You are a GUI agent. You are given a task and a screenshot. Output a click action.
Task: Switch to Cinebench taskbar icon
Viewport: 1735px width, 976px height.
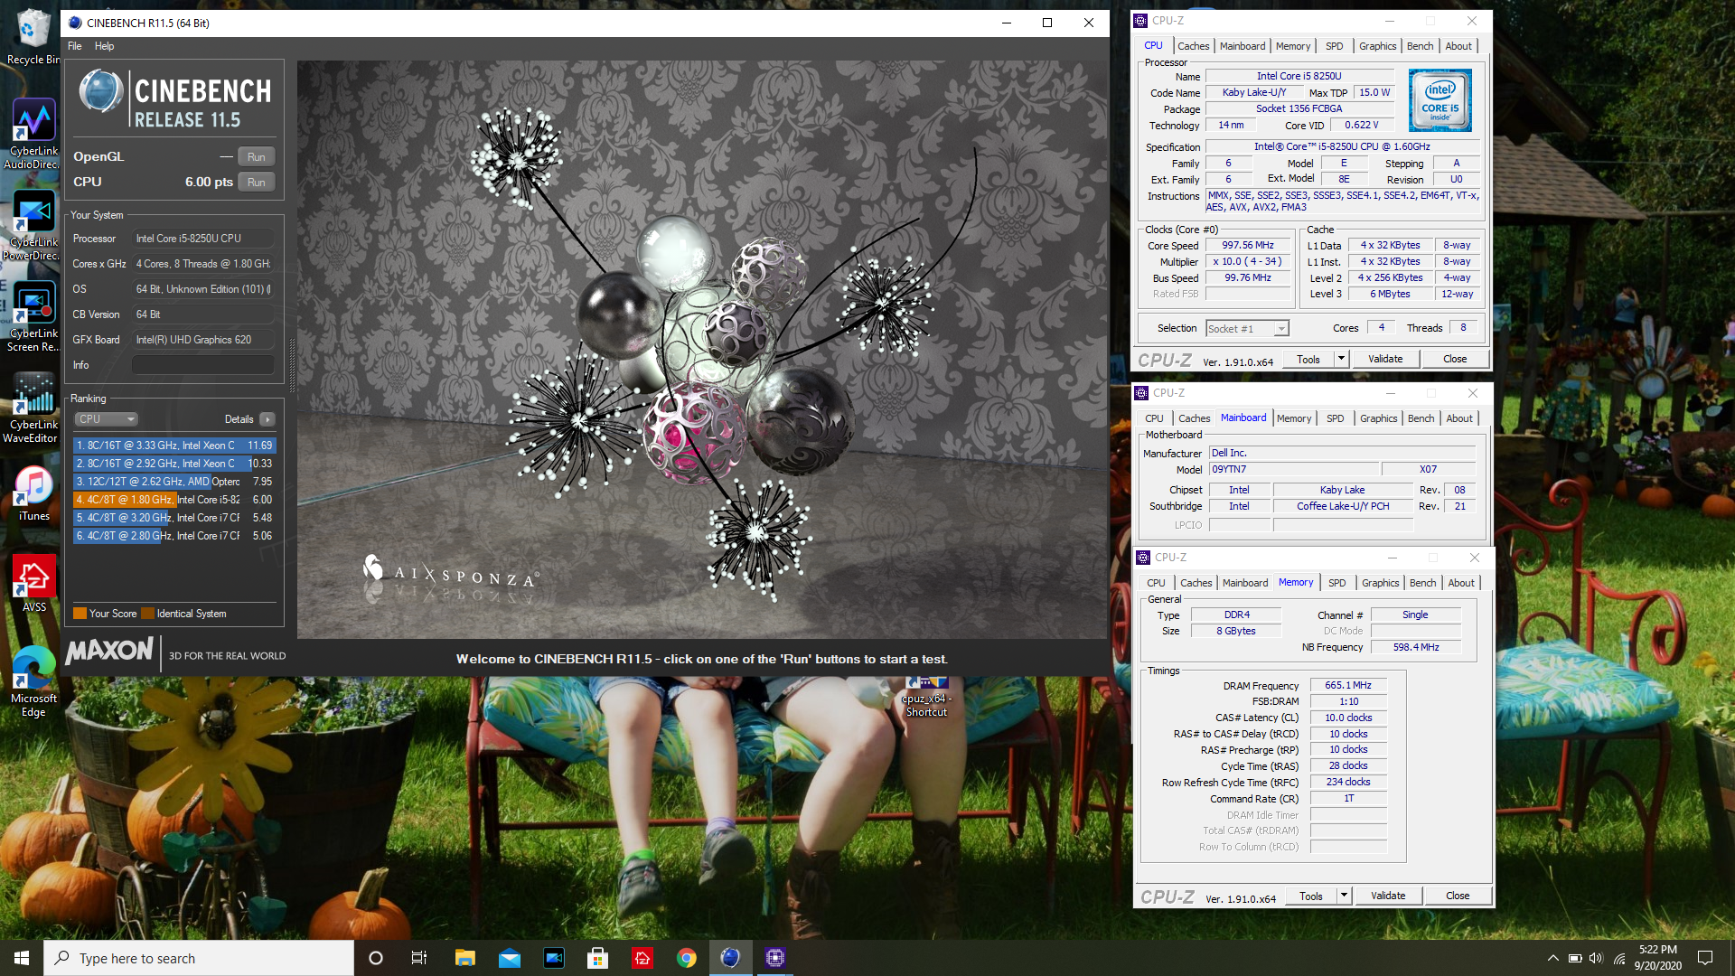click(730, 958)
